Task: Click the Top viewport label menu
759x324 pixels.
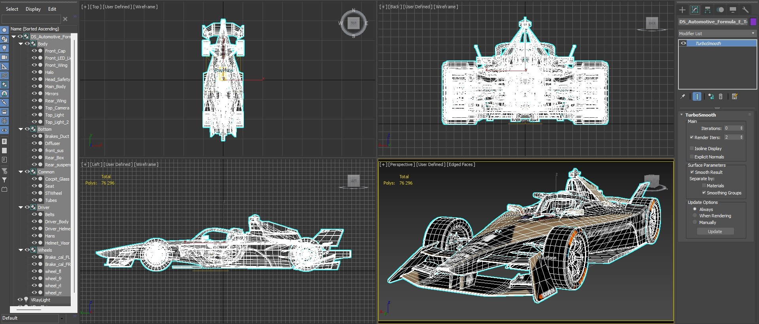Action: tap(96, 7)
